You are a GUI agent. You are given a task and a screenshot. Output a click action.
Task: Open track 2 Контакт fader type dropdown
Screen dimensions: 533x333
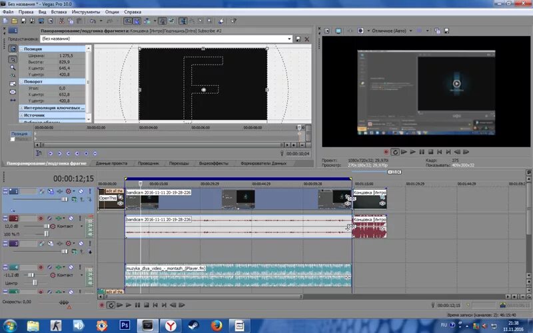pos(81,226)
